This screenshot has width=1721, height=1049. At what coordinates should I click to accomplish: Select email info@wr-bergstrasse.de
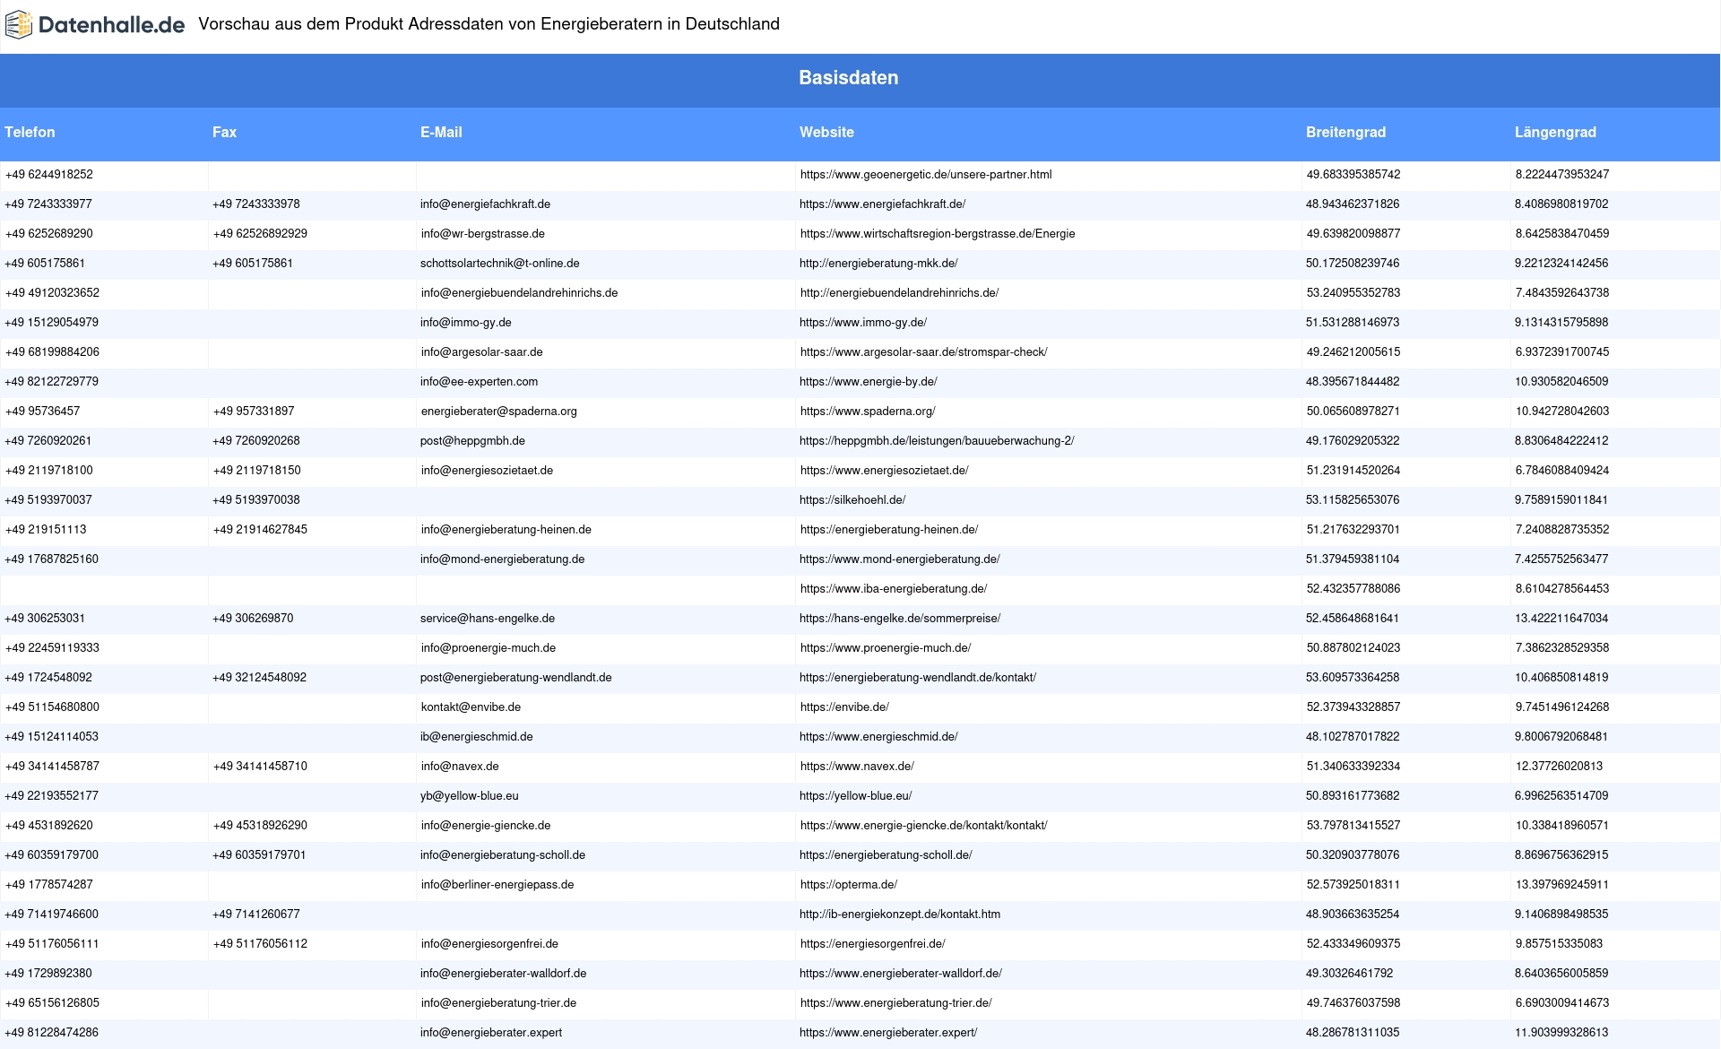pos(483,234)
